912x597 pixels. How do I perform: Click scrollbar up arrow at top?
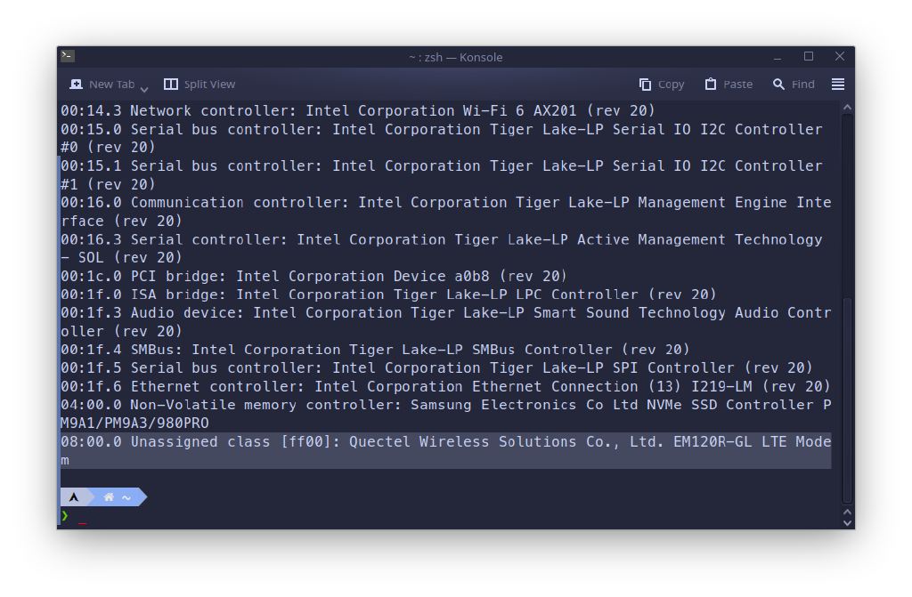[x=848, y=108]
